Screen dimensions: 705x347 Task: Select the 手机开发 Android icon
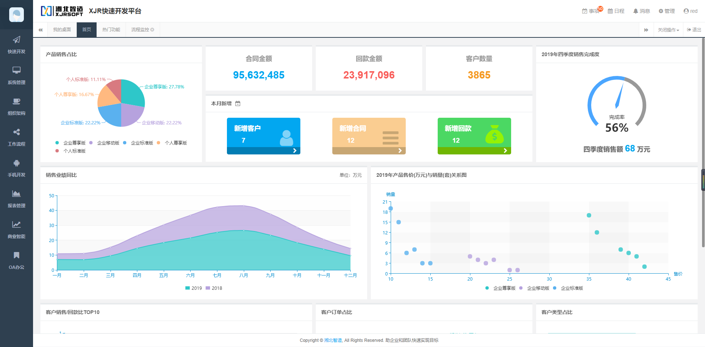point(17,163)
